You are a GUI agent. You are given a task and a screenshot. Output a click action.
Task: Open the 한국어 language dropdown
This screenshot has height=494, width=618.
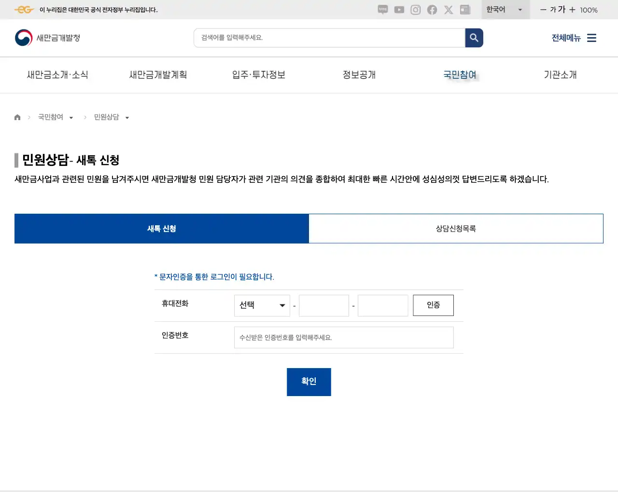pyautogui.click(x=505, y=10)
